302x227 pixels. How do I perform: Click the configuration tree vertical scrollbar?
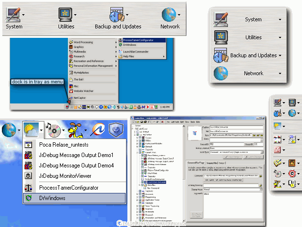pyautogui.click(x=184, y=173)
